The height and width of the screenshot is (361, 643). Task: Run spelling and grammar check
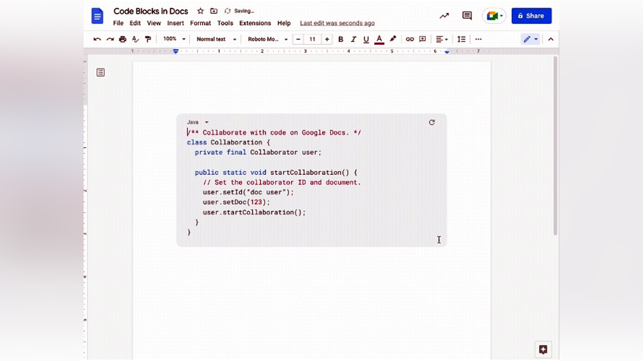tap(135, 39)
